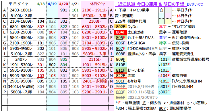Click the 赤字 legend label
This screenshot has height=112, width=211.
163,27
